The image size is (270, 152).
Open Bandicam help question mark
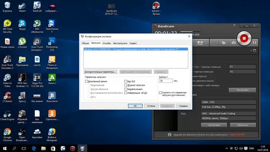[234, 25]
